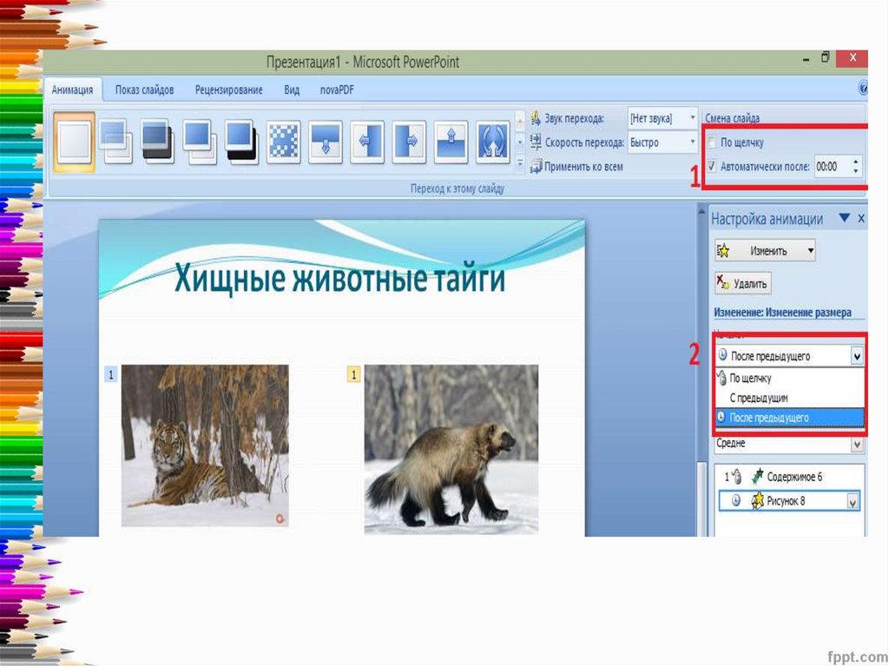The width and height of the screenshot is (889, 666).
Task: Choose the wipe up arrow transition
Action: point(451,142)
